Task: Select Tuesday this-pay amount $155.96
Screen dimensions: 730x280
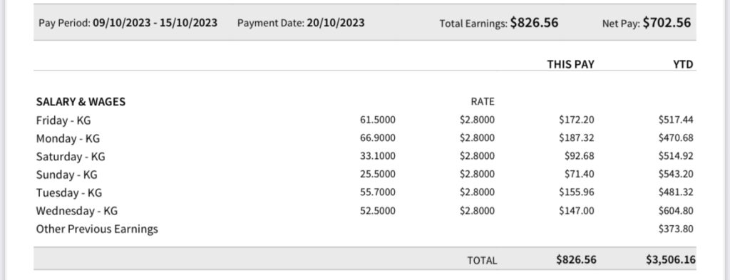Action: tap(577, 192)
